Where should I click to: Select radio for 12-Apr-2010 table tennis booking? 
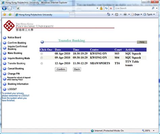[x=42, y=64]
